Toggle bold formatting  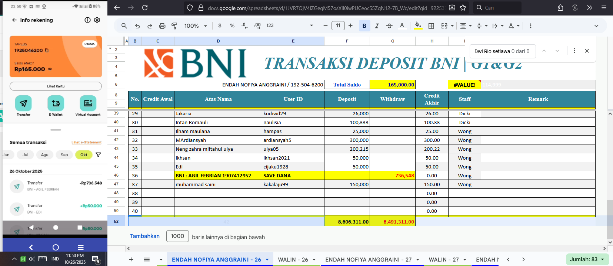click(x=364, y=26)
